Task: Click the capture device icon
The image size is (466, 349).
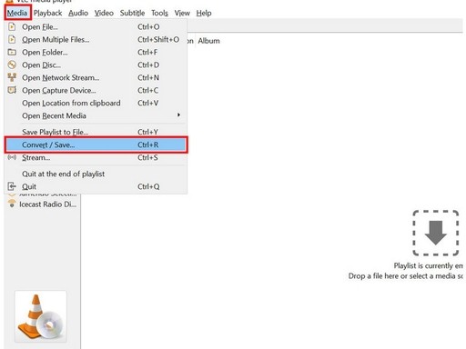Action: click(12, 90)
